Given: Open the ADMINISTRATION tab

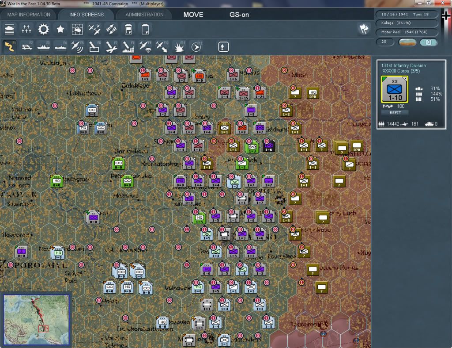Looking at the screenshot, I should 144,15.
